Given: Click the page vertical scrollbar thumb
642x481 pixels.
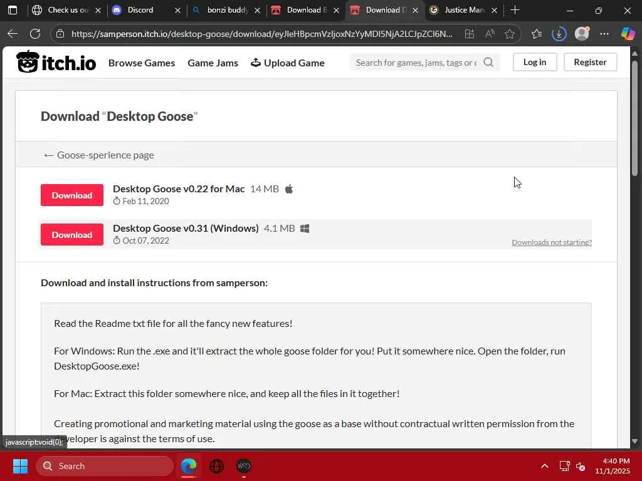Looking at the screenshot, I should 634,118.
